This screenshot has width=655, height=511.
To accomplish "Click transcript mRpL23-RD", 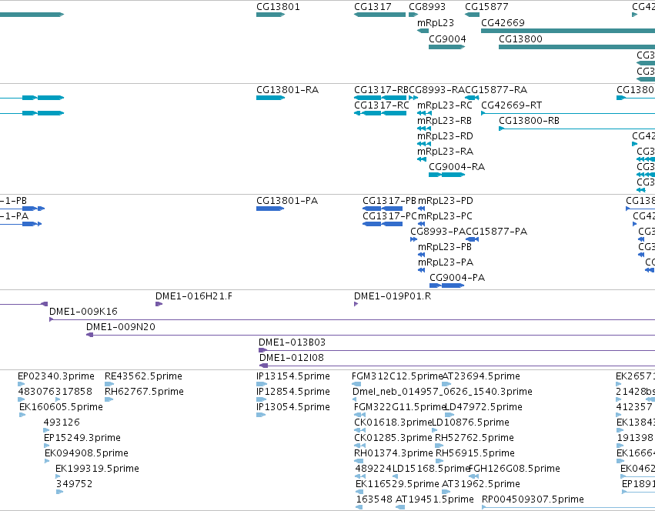I will [424, 144].
